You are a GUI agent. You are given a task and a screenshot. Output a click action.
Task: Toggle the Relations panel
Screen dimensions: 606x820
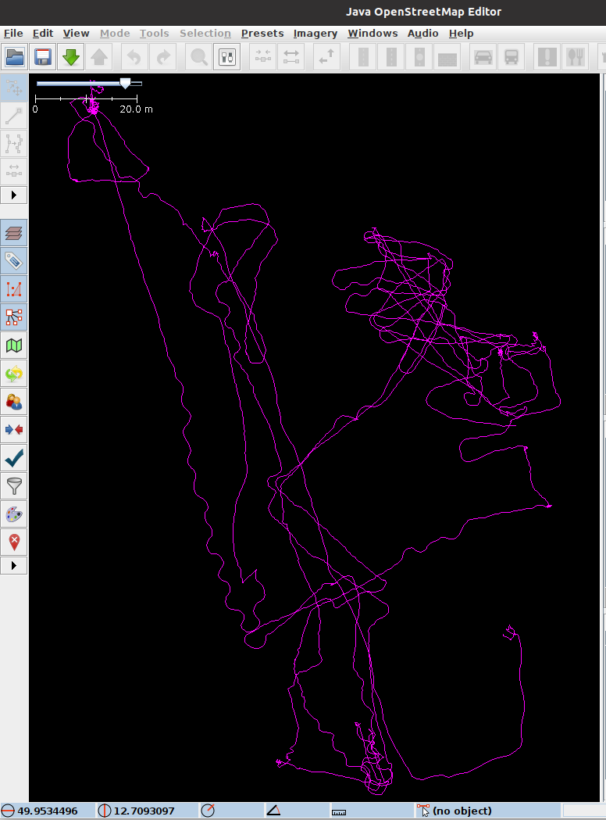(14, 317)
